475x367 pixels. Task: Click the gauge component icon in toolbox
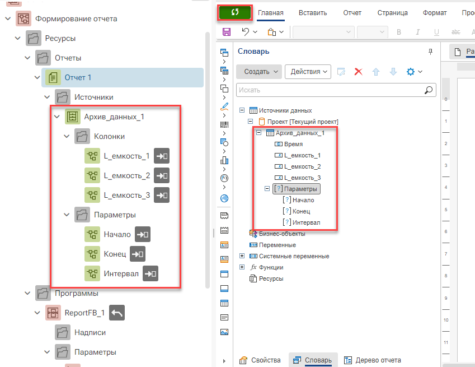[x=224, y=178]
